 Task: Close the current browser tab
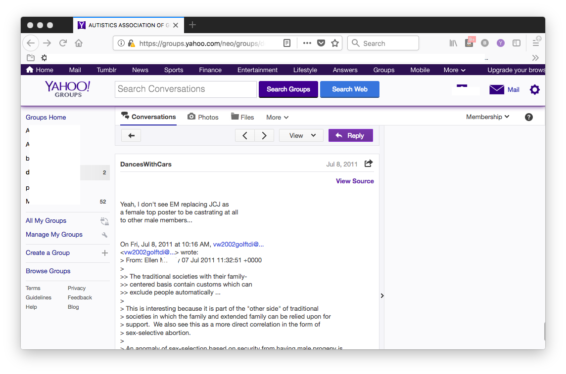(x=176, y=25)
